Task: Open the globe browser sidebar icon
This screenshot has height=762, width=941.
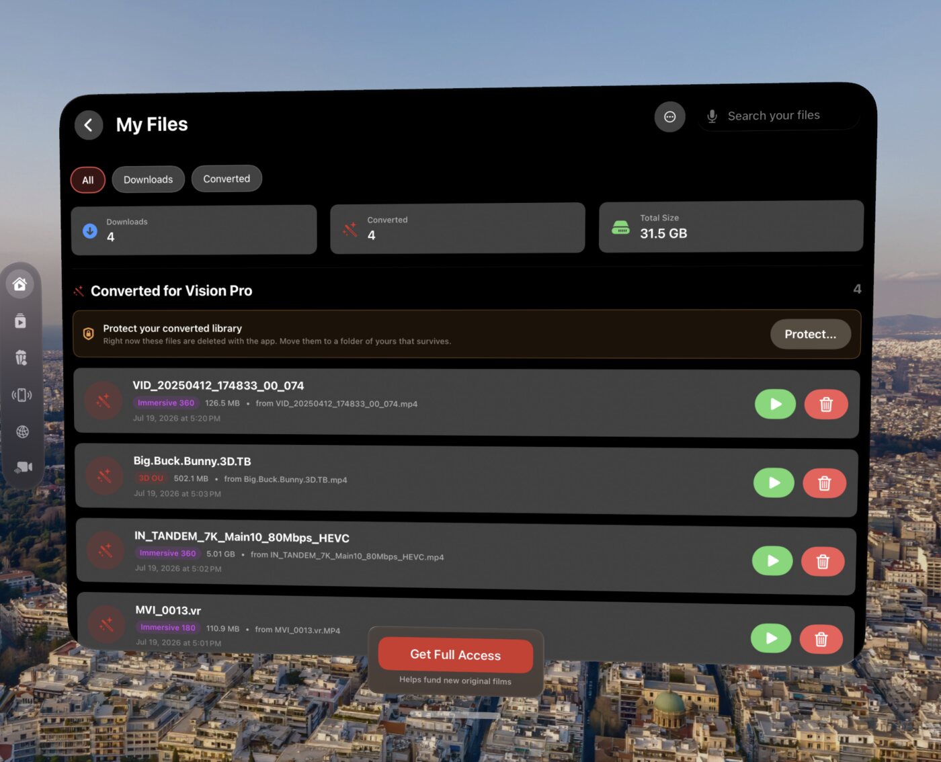Action: pyautogui.click(x=23, y=431)
